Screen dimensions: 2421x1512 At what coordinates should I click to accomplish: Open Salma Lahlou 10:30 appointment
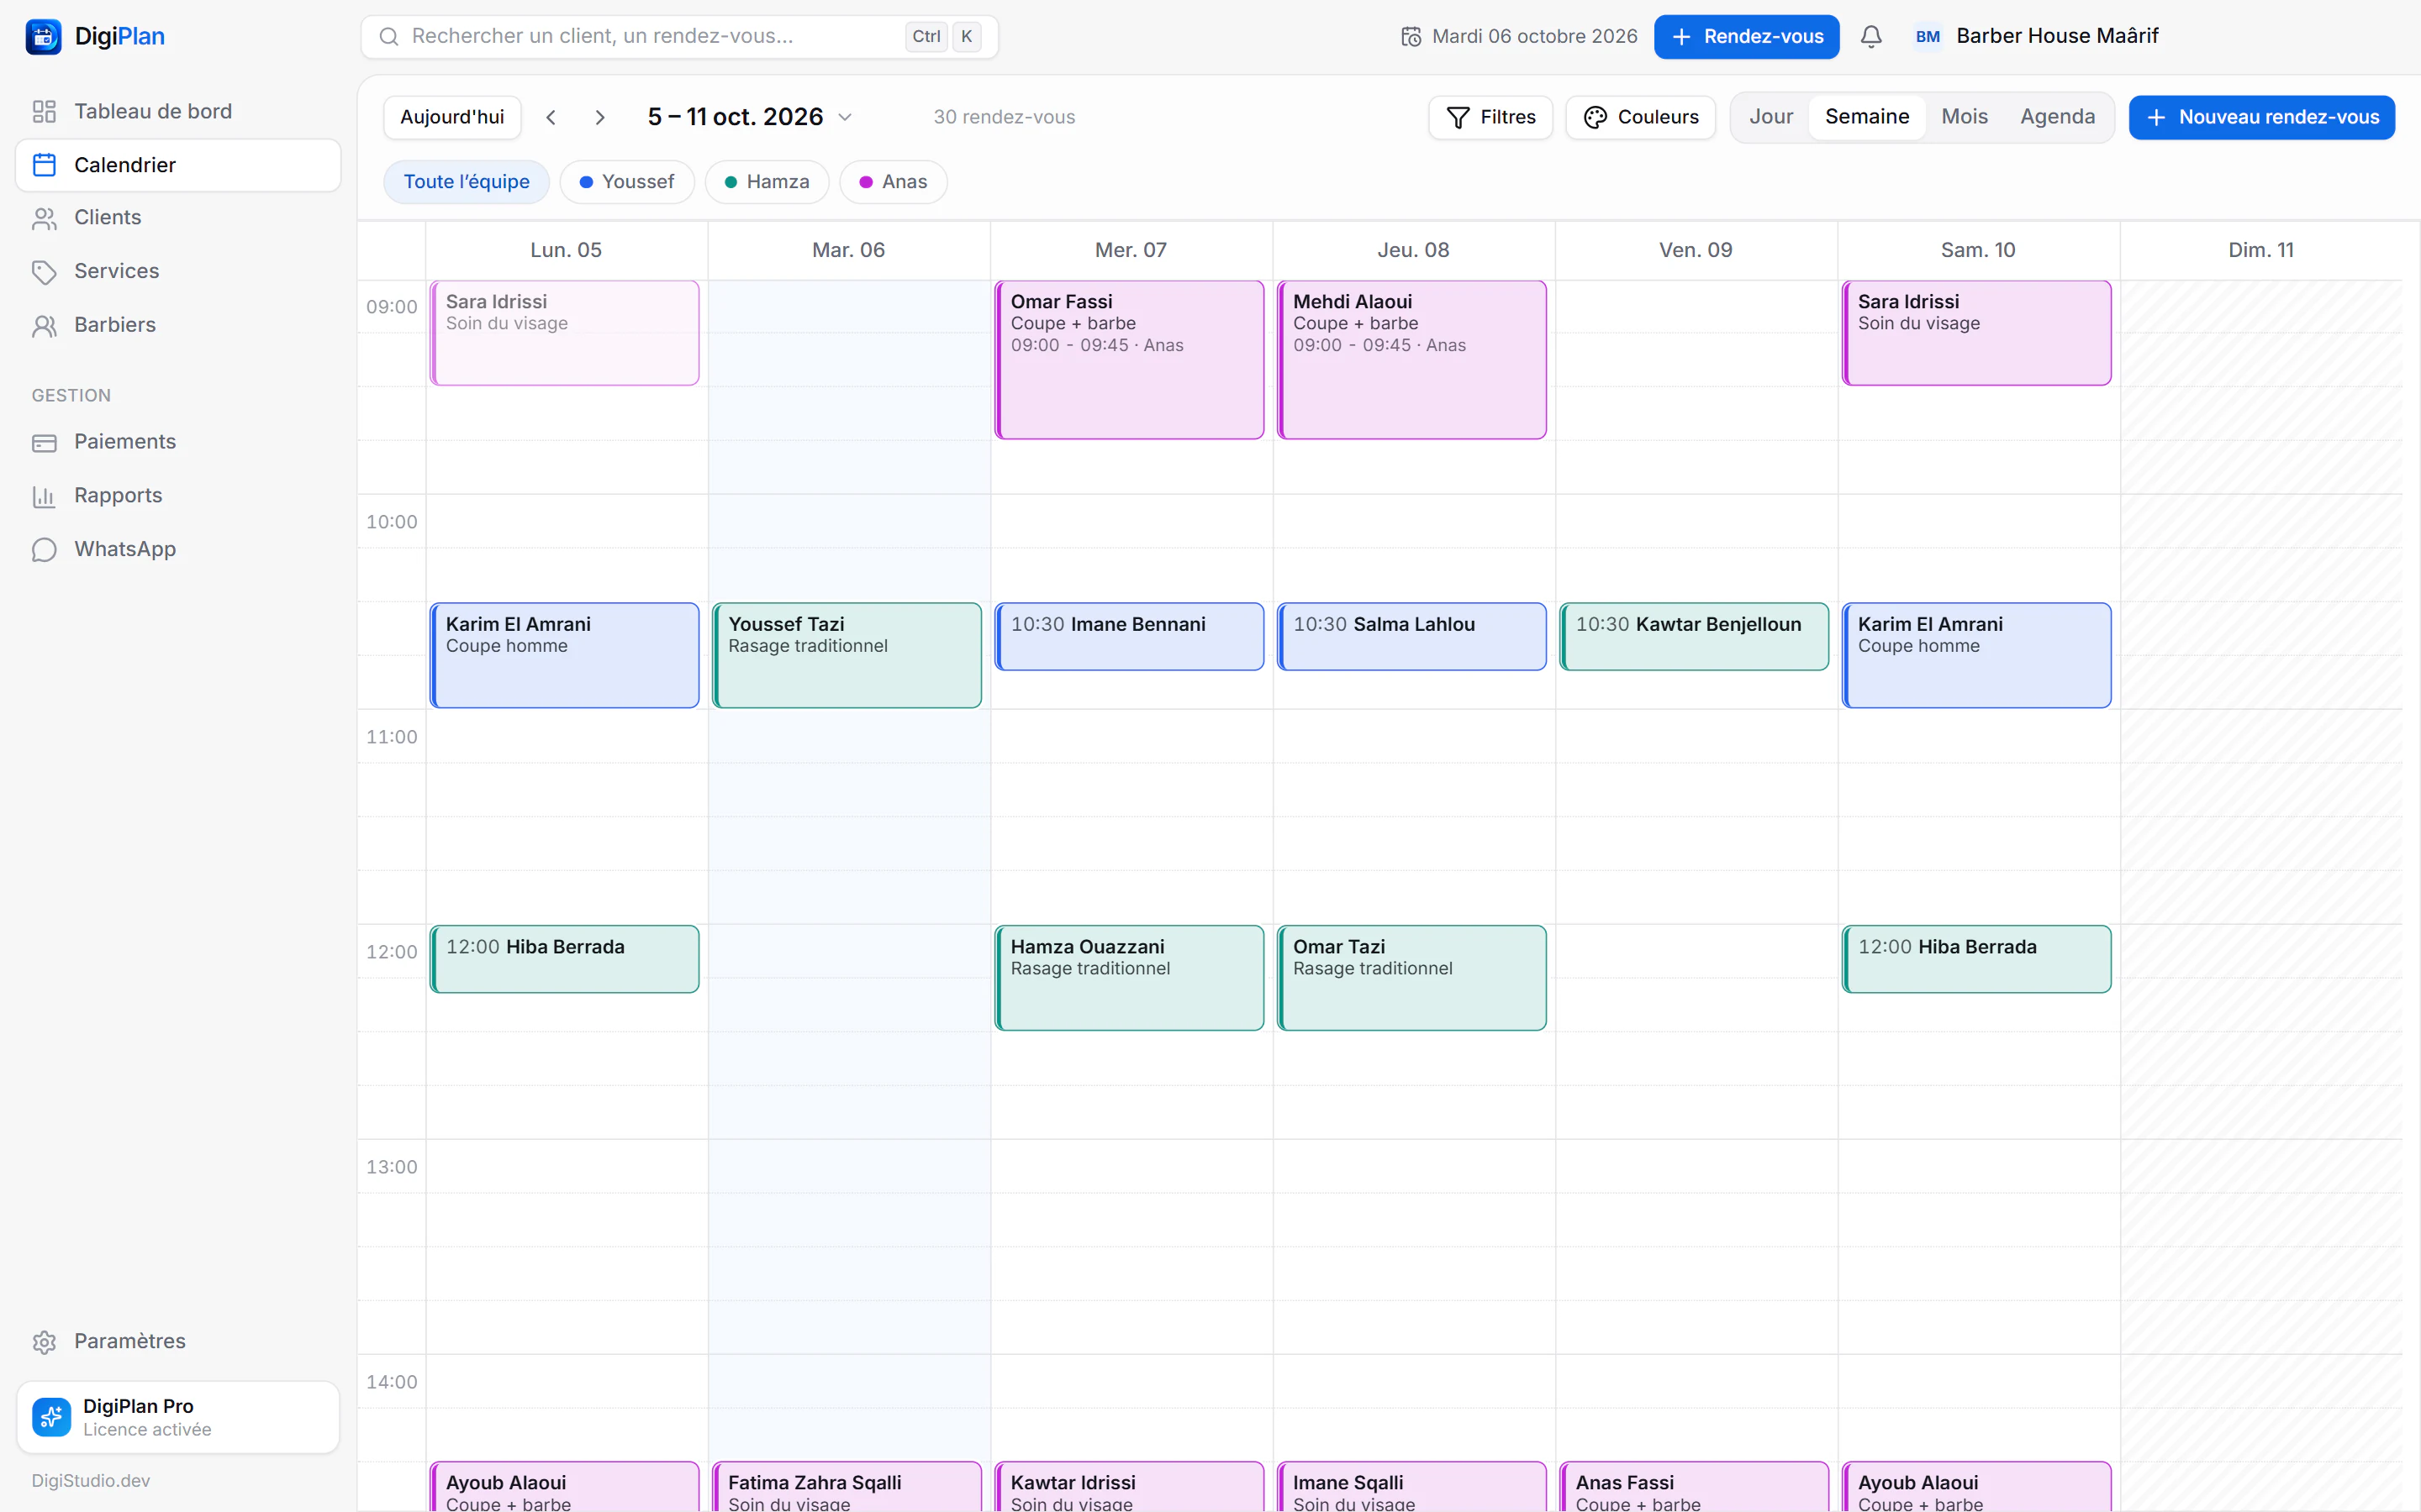[1411, 636]
